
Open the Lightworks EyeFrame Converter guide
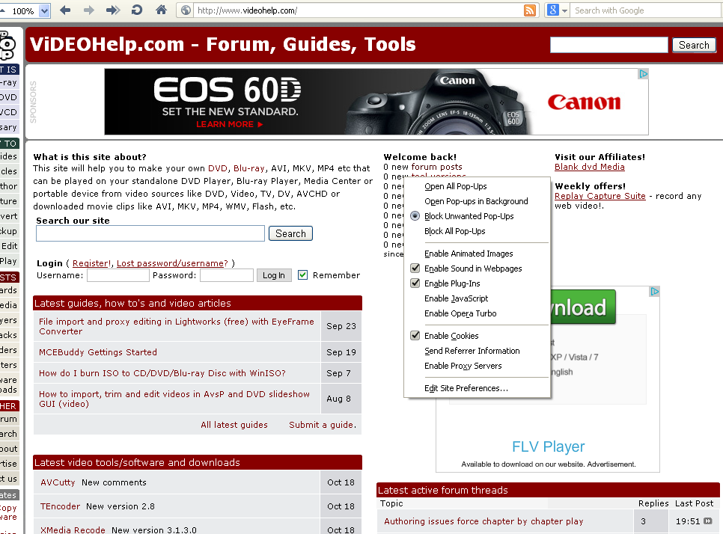click(177, 326)
